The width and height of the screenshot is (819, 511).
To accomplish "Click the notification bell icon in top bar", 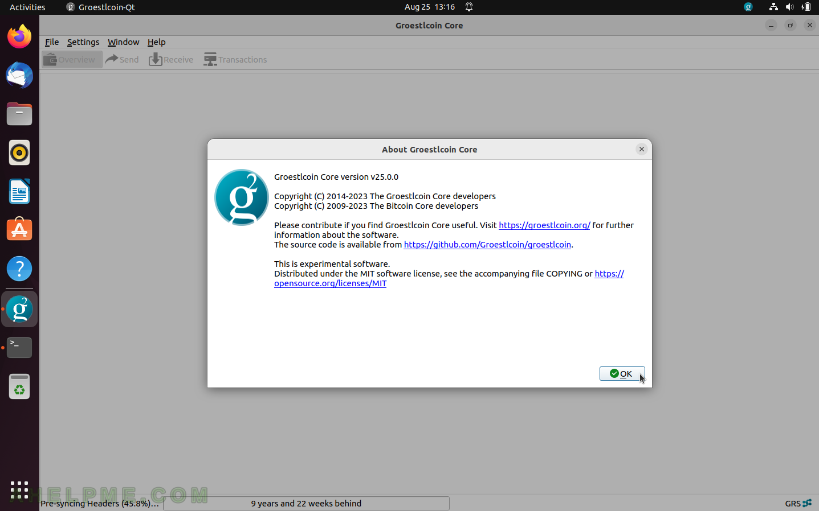I will pyautogui.click(x=469, y=7).
